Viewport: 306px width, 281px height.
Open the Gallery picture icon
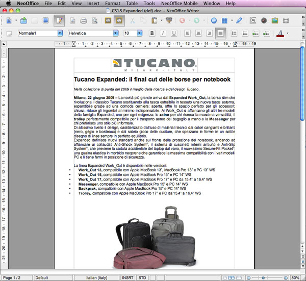point(275,20)
